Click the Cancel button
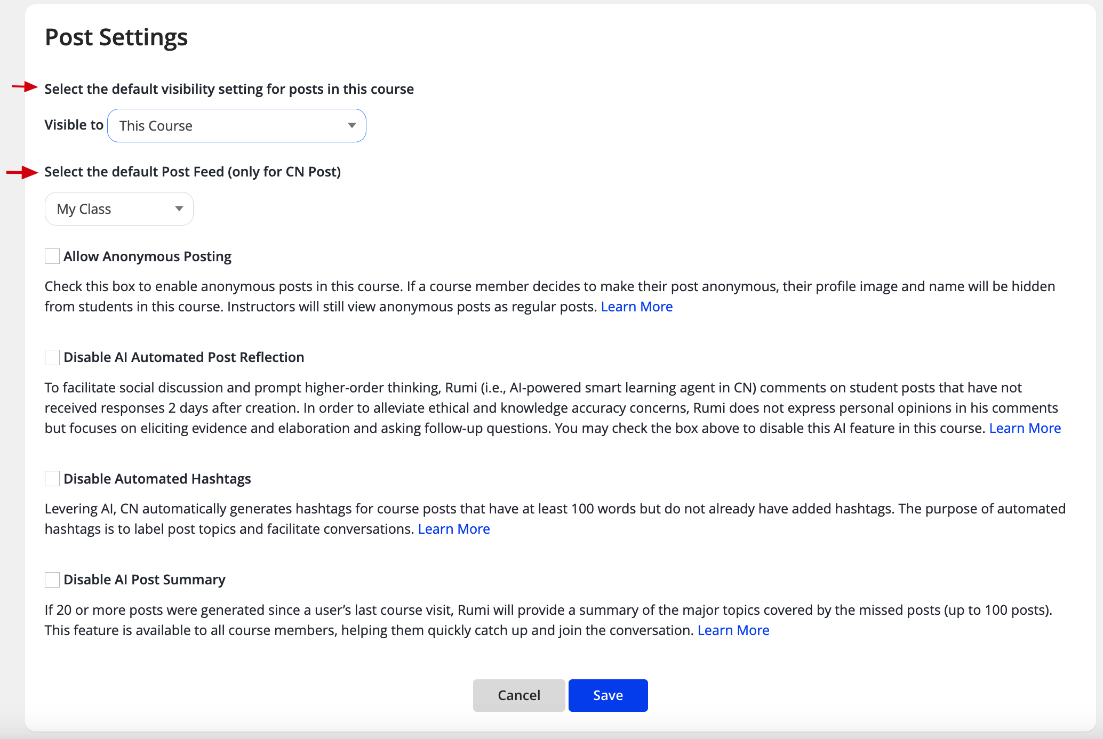Viewport: 1103px width, 739px height. tap(519, 695)
